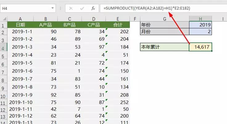
Task: Click the fill handle of cell H4
Action: 212,51
